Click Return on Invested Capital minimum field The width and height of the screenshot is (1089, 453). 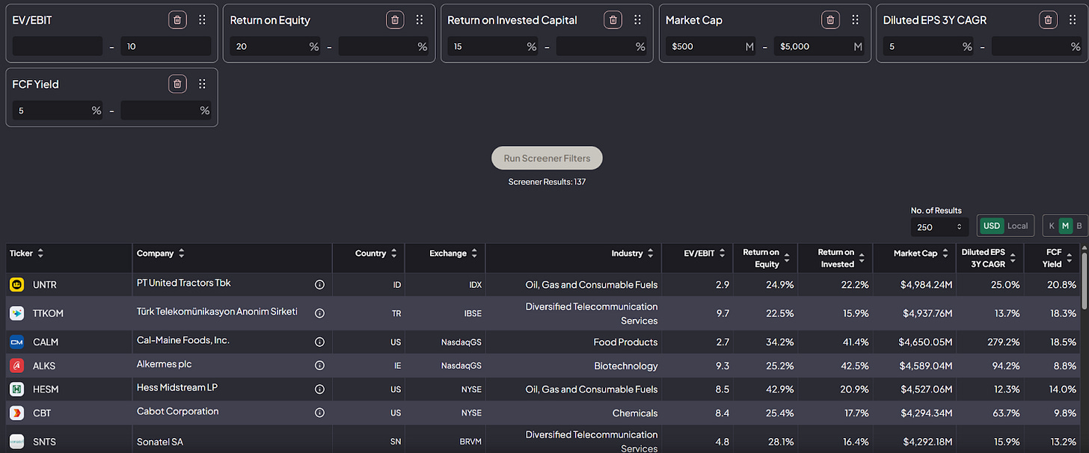[494, 46]
